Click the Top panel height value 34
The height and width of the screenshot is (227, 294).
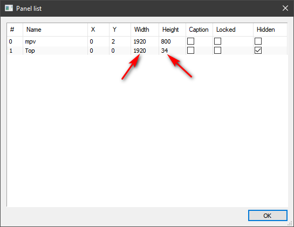(165, 51)
